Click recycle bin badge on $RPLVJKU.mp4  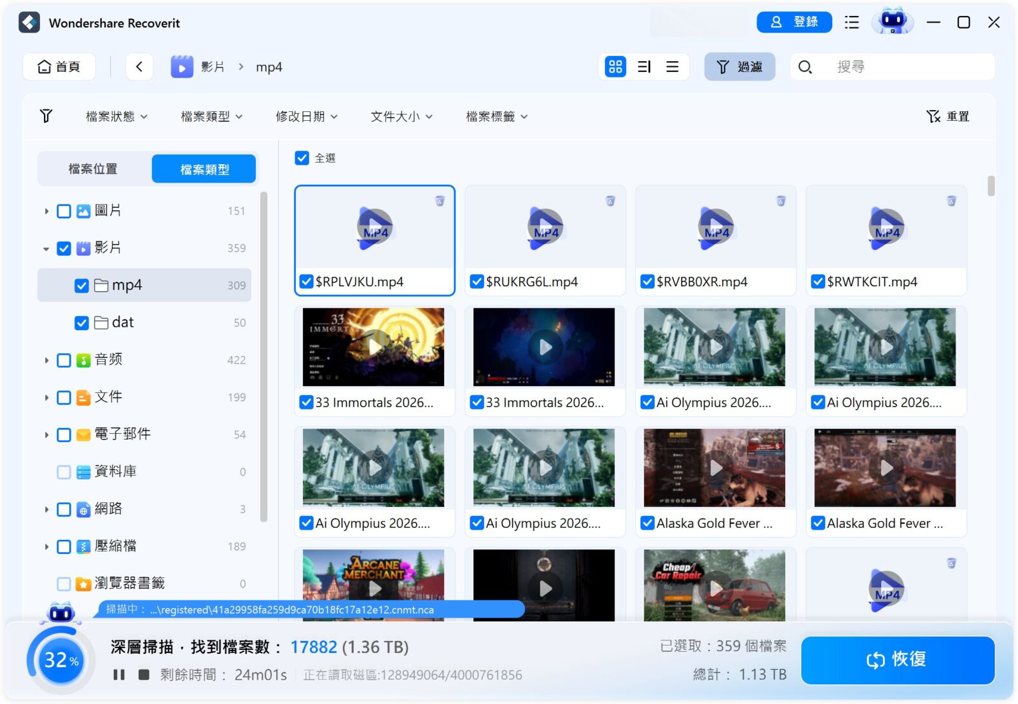point(440,201)
